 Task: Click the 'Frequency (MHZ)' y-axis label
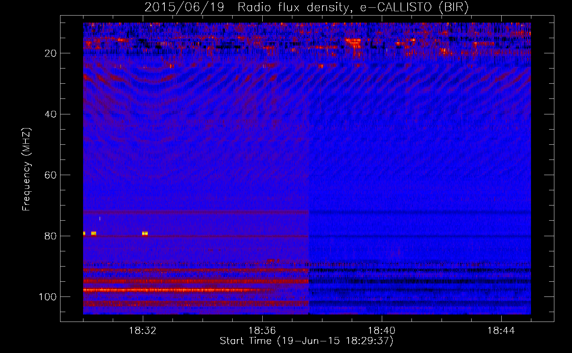27,169
